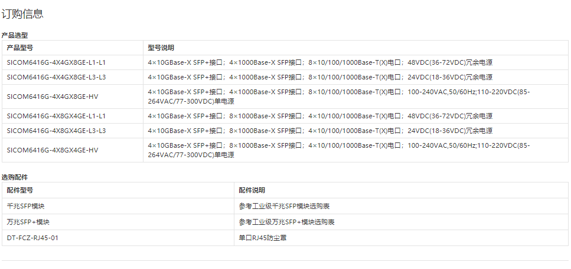Click the SICOM6416G-4X8GX4GE-HV model cell
571x269 pixels.
52,150
